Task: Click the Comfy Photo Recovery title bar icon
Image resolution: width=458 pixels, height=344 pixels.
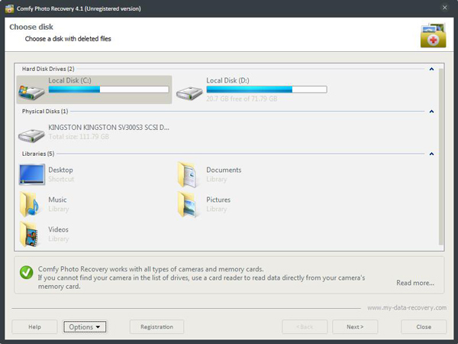Action: [x=9, y=8]
